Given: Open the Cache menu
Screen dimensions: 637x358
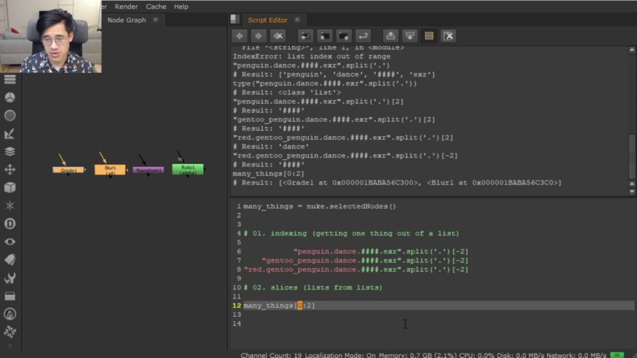Looking at the screenshot, I should click(156, 6).
